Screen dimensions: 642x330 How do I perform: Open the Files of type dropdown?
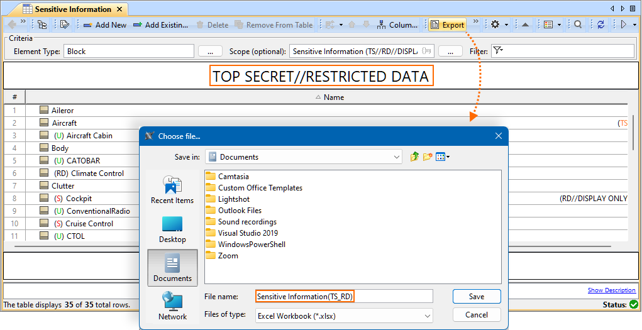click(344, 316)
